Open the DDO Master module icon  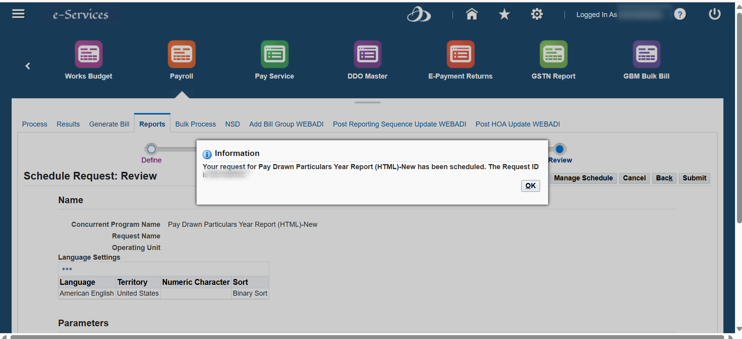368,54
